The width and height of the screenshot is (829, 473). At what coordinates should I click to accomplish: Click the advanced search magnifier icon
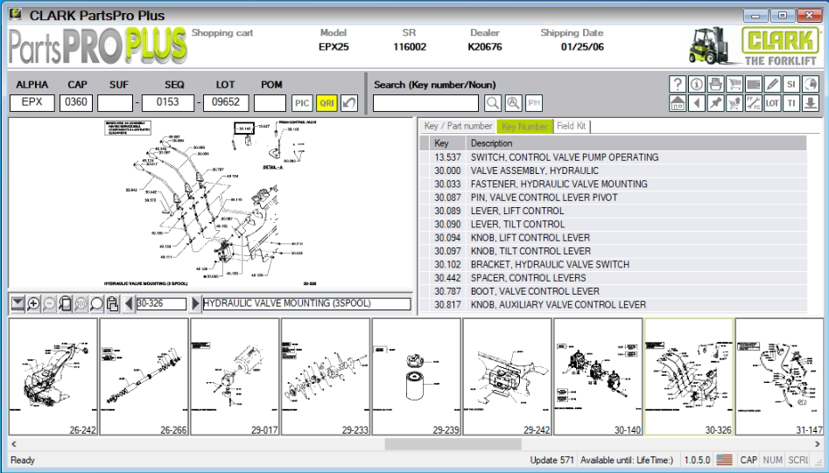pos(513,103)
